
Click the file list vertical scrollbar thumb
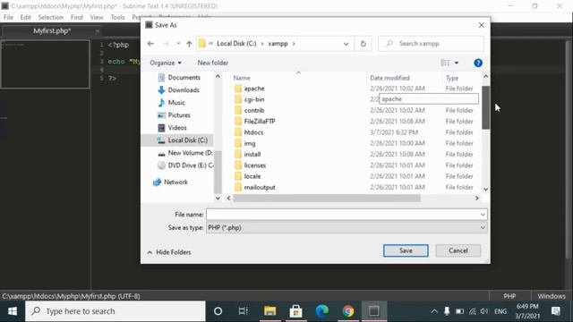pos(485,107)
